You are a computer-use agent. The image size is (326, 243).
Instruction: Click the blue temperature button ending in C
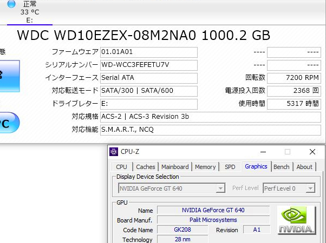coord(10,123)
